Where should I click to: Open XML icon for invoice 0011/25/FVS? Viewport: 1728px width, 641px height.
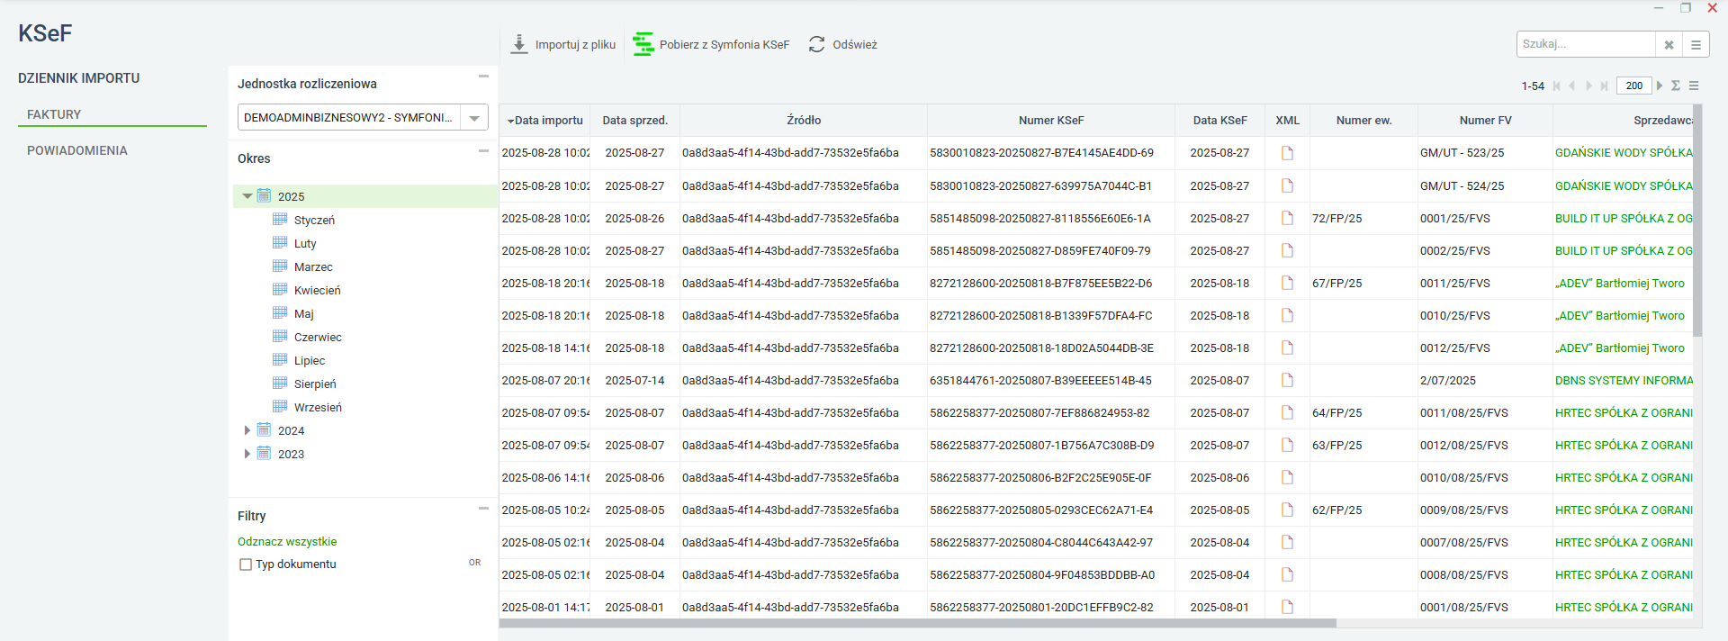click(x=1287, y=283)
